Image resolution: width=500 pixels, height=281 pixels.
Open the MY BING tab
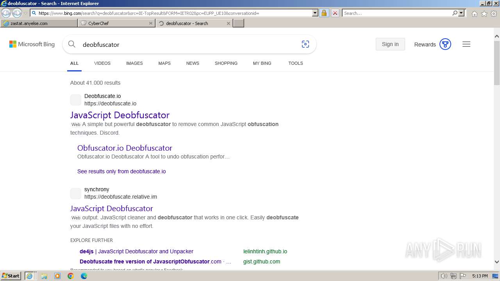(262, 63)
